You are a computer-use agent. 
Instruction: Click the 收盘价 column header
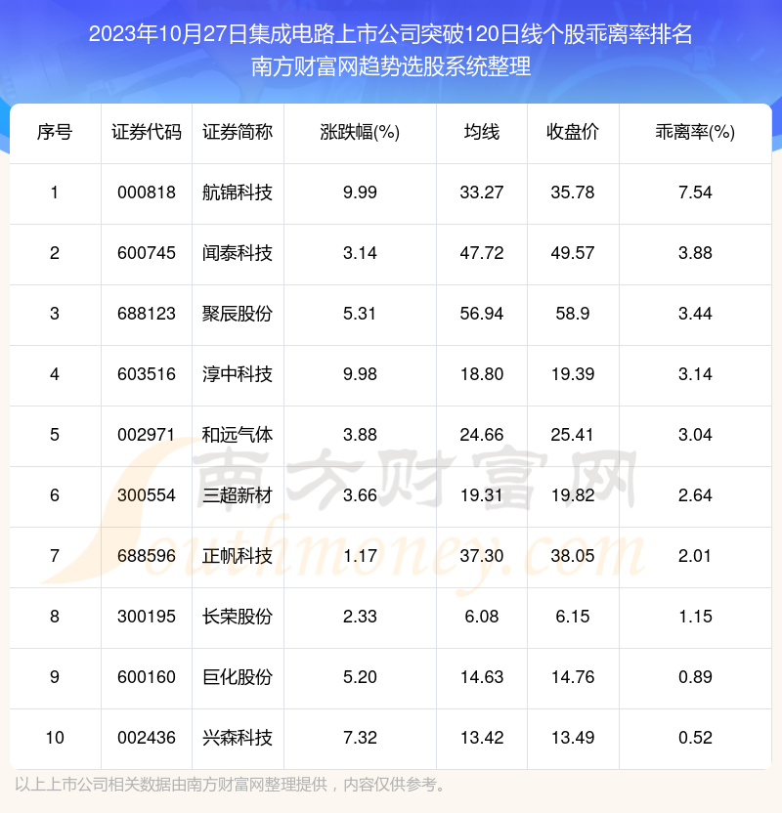tap(573, 132)
